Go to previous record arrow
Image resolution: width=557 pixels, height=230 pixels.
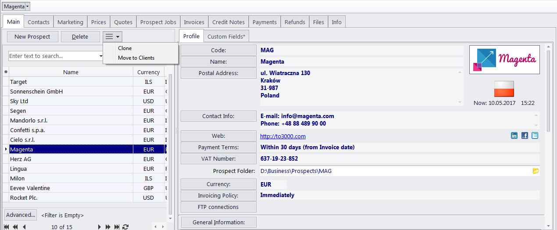pos(24,227)
